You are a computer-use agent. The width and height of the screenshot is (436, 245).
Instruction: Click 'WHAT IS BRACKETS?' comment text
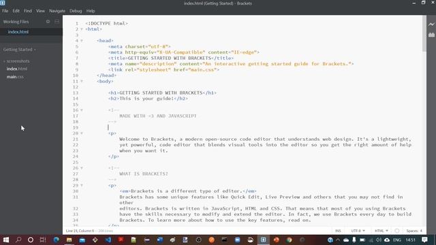[144, 174]
